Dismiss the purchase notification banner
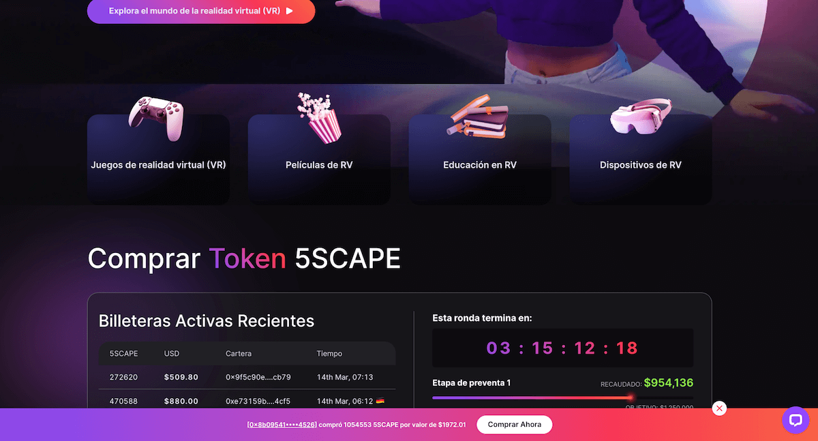 (719, 408)
